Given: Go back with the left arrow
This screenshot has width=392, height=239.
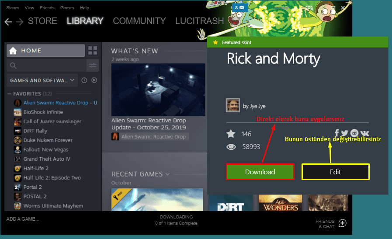Looking at the screenshot, I should pyautogui.click(x=8, y=22).
